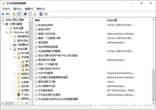Open the 操作(A) menu
Viewport: 156px width, 110px height.
click(x=17, y=9)
